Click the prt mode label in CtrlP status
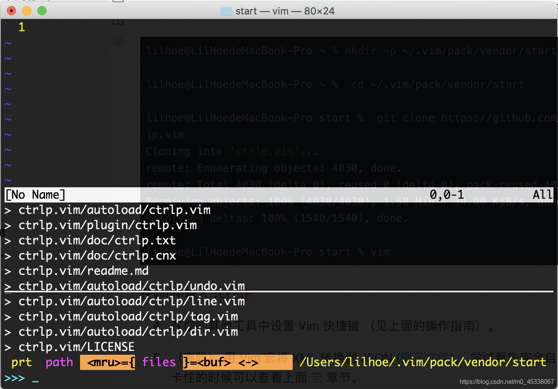The height and width of the screenshot is (389, 558). [22, 362]
